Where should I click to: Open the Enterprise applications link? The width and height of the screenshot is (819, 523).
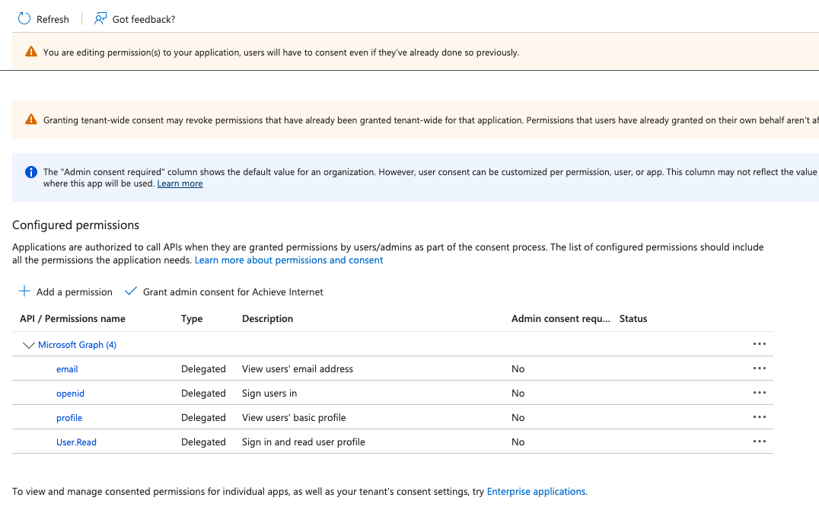pos(536,492)
